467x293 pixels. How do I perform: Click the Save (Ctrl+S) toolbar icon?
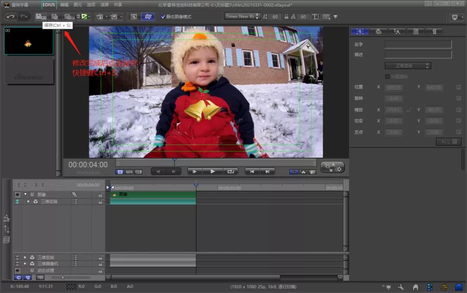pos(41,17)
